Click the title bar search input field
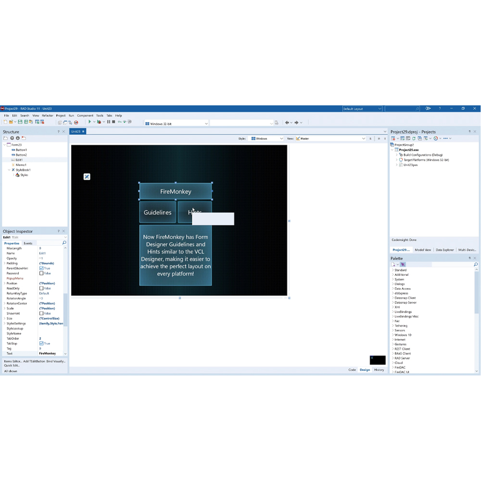481x481 pixels. click(x=402, y=109)
